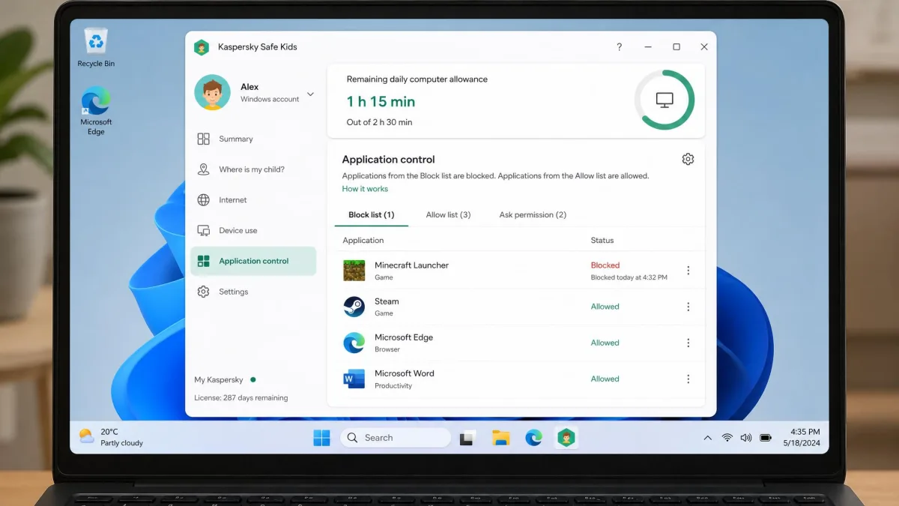Open the How it works link
The image size is (899, 506).
point(365,189)
